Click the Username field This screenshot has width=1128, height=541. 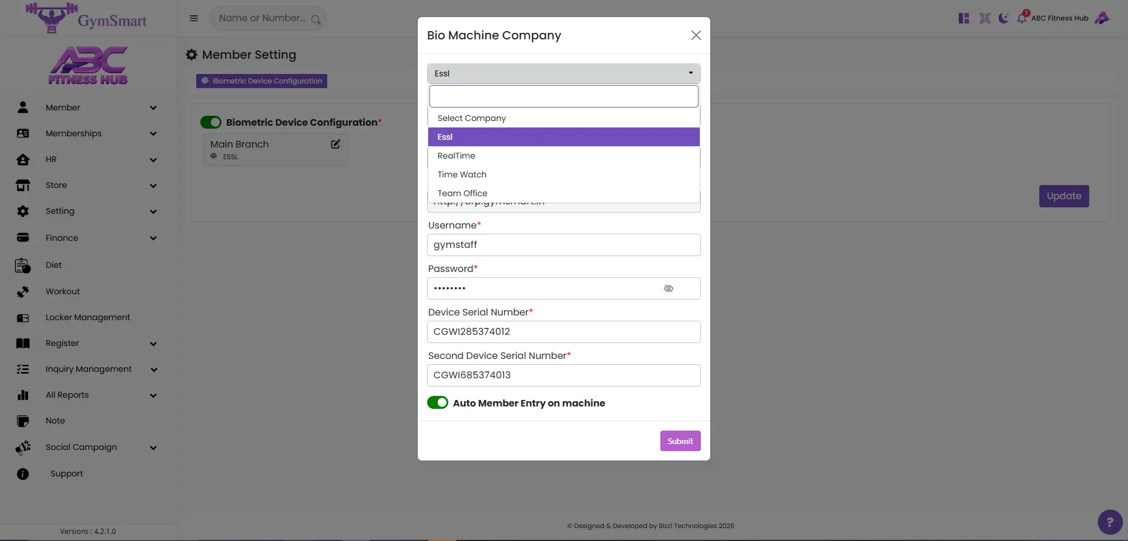point(564,245)
